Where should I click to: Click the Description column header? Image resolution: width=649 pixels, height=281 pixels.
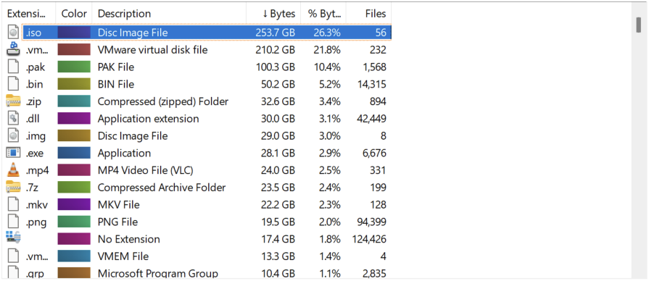(169, 14)
